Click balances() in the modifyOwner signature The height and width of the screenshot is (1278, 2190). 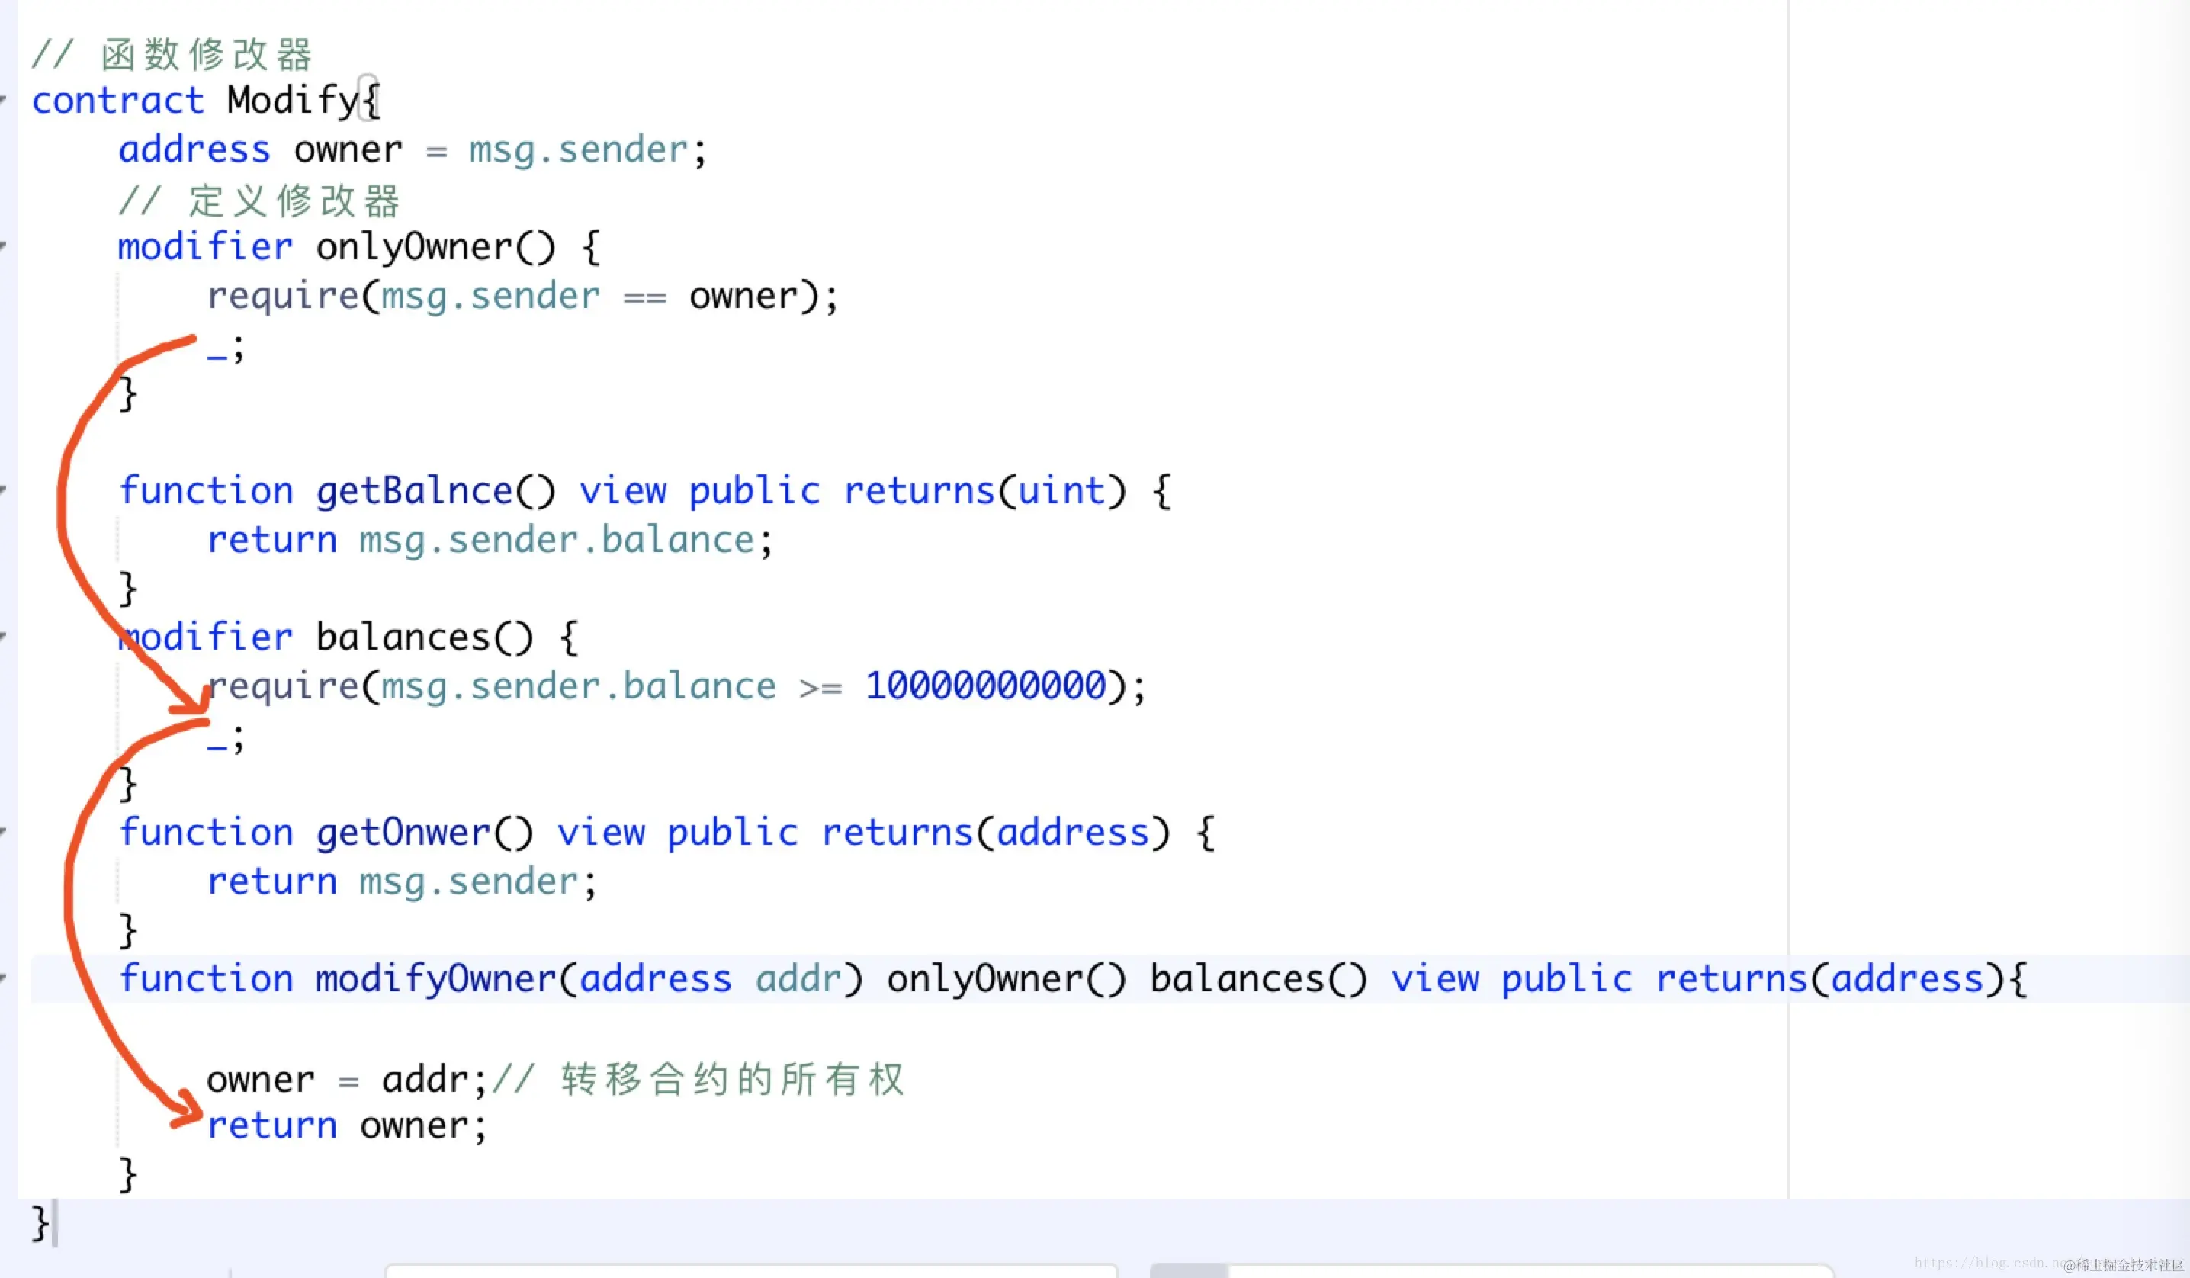coord(1257,979)
